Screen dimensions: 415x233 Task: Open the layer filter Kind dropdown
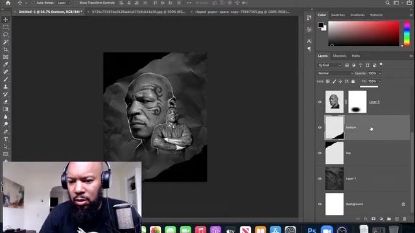(329, 65)
